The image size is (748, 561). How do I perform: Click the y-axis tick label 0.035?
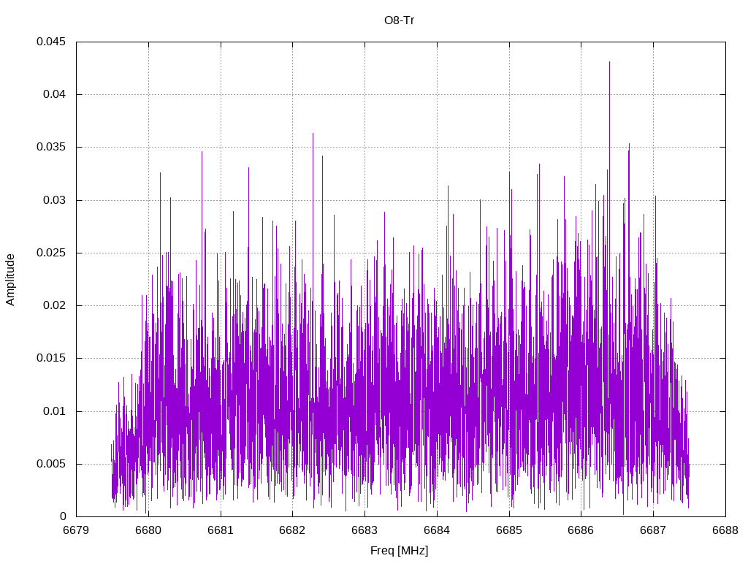(52, 148)
